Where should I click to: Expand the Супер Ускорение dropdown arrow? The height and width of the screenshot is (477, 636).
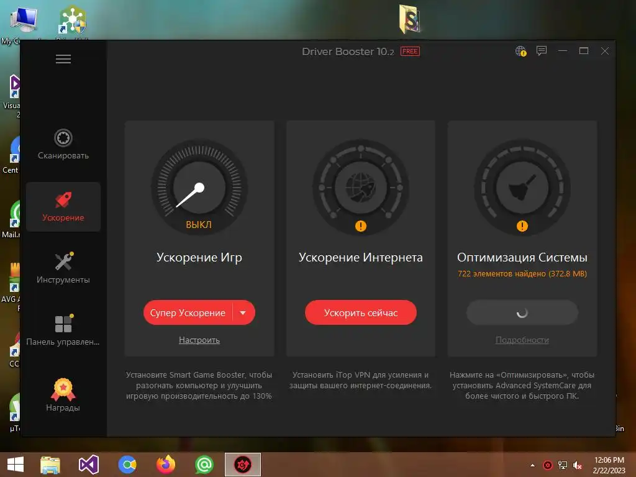[x=243, y=313]
